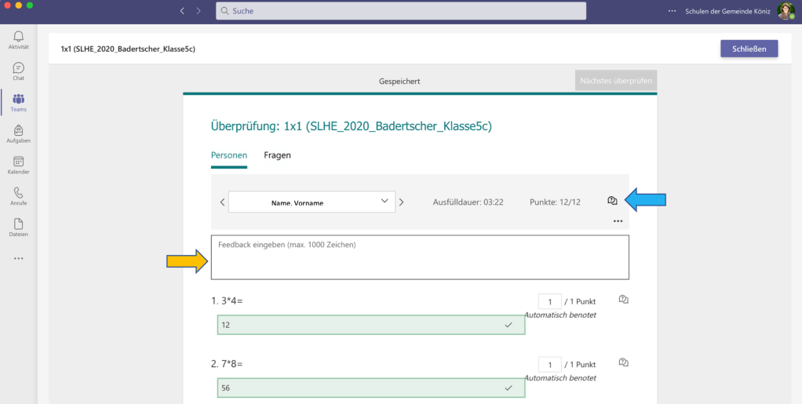Click the points field for question 1
This screenshot has width=802, height=404.
click(x=549, y=302)
